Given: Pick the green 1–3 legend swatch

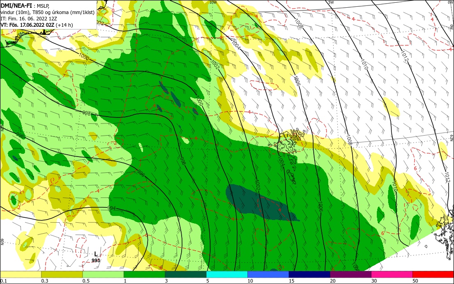Looking at the screenshot, I should click(144, 274).
